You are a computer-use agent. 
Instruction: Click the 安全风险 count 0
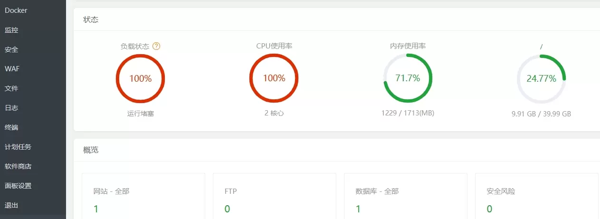(489, 209)
